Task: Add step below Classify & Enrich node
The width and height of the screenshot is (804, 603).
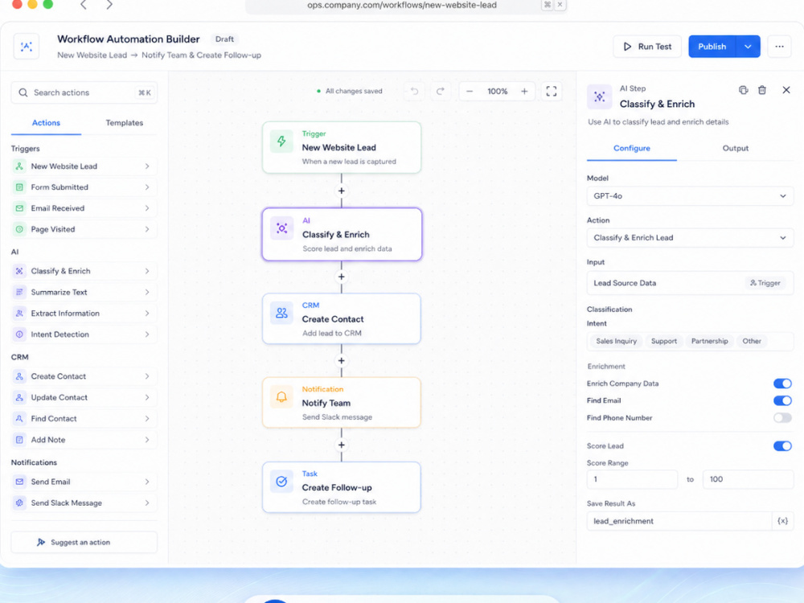Action: point(342,277)
